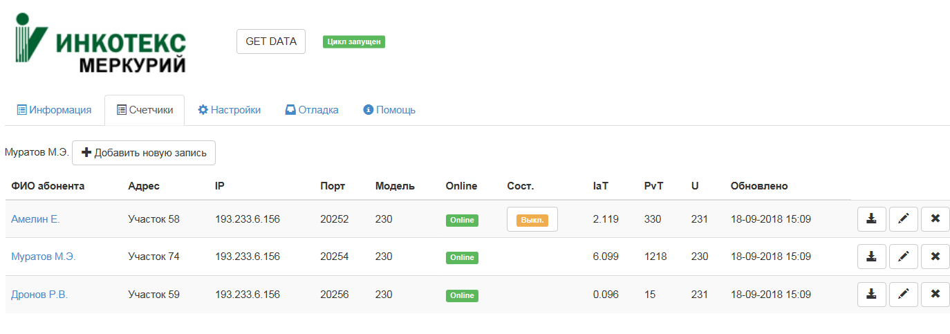Screen dimensions: 950x334
Task: Download data for Дронов Р.В. row
Action: point(871,295)
